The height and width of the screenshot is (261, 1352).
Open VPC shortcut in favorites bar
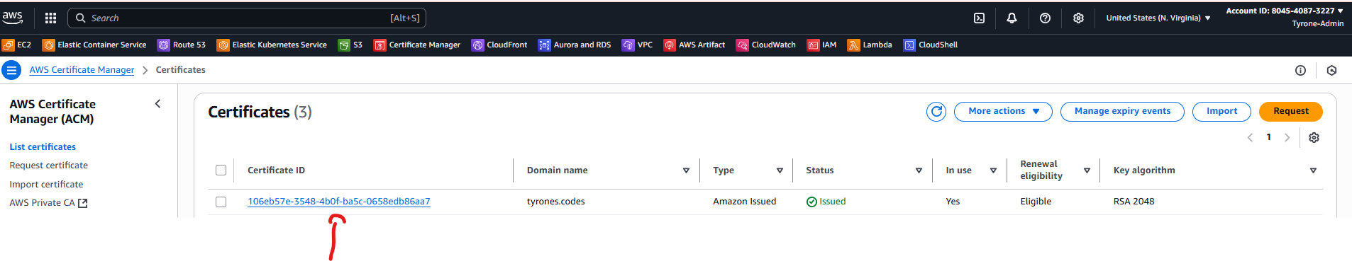(x=637, y=45)
